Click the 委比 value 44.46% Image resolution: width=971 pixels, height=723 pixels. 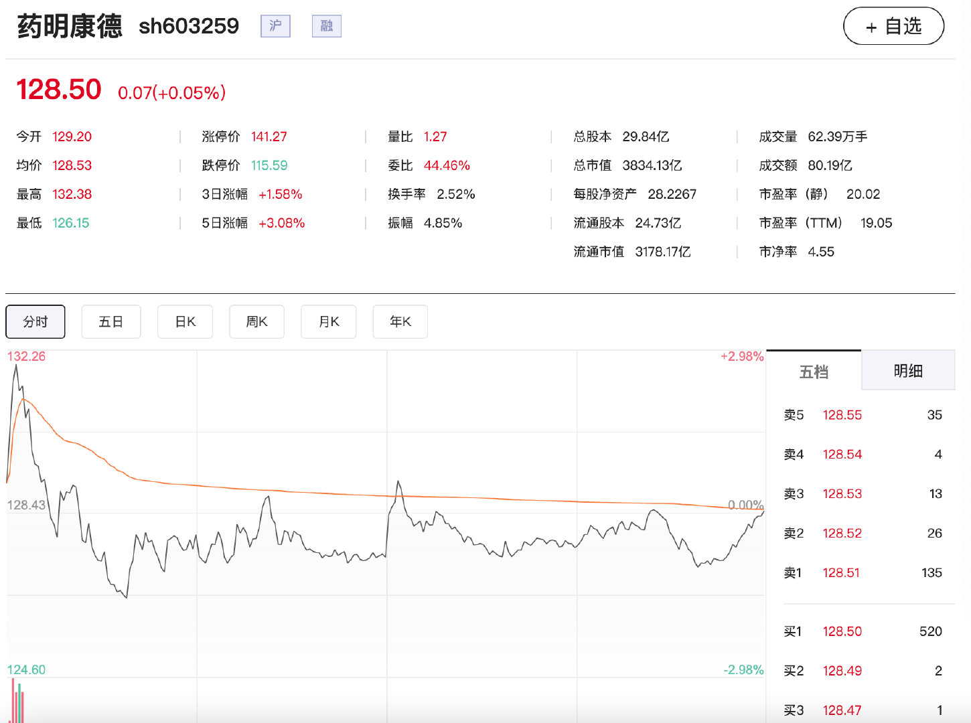point(447,165)
